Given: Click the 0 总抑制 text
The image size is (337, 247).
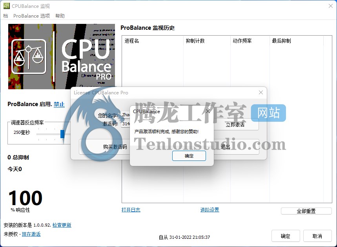Looking at the screenshot, I should pos(18,157).
